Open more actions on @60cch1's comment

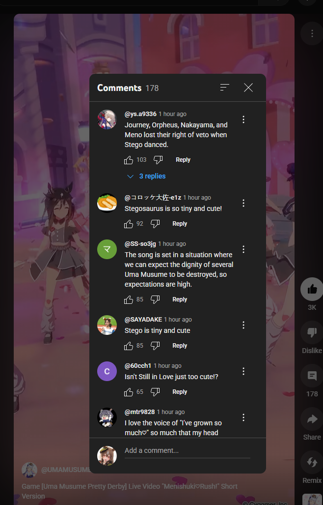[x=243, y=371]
